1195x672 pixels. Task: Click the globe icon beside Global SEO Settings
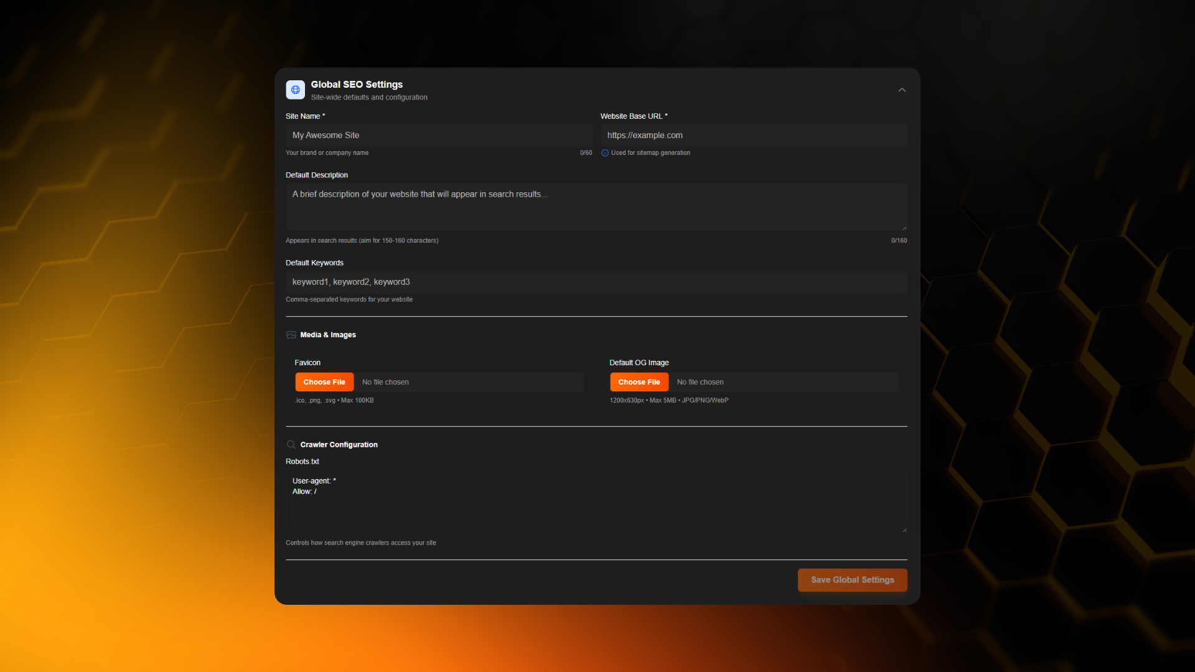pyautogui.click(x=295, y=90)
